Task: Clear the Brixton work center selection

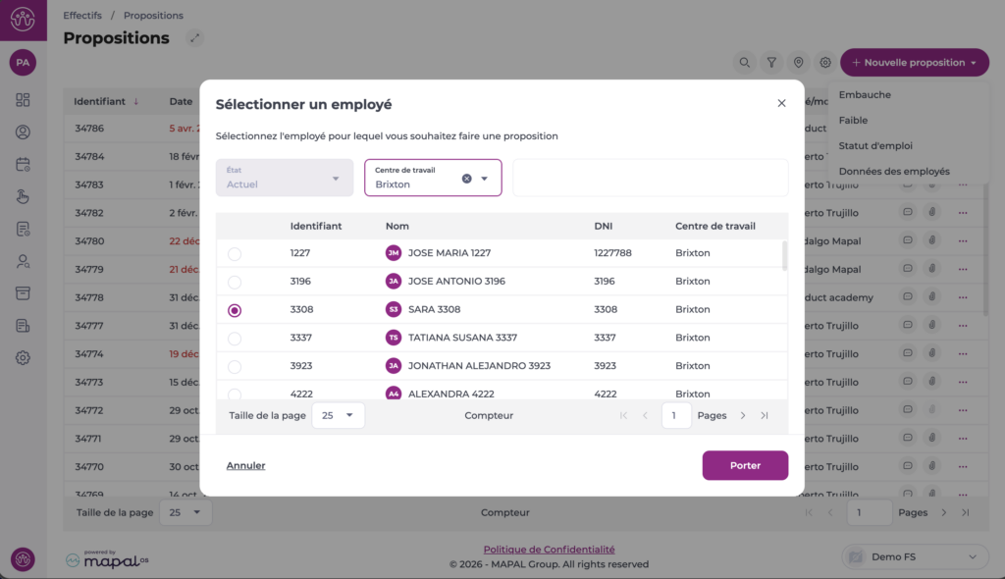Action: [x=467, y=179]
